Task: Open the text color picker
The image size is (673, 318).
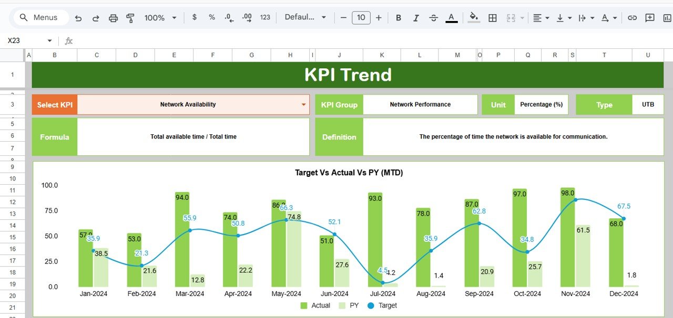Action: point(451,17)
